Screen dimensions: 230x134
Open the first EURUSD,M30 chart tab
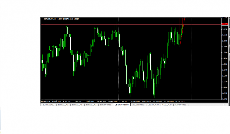click(x=49, y=105)
